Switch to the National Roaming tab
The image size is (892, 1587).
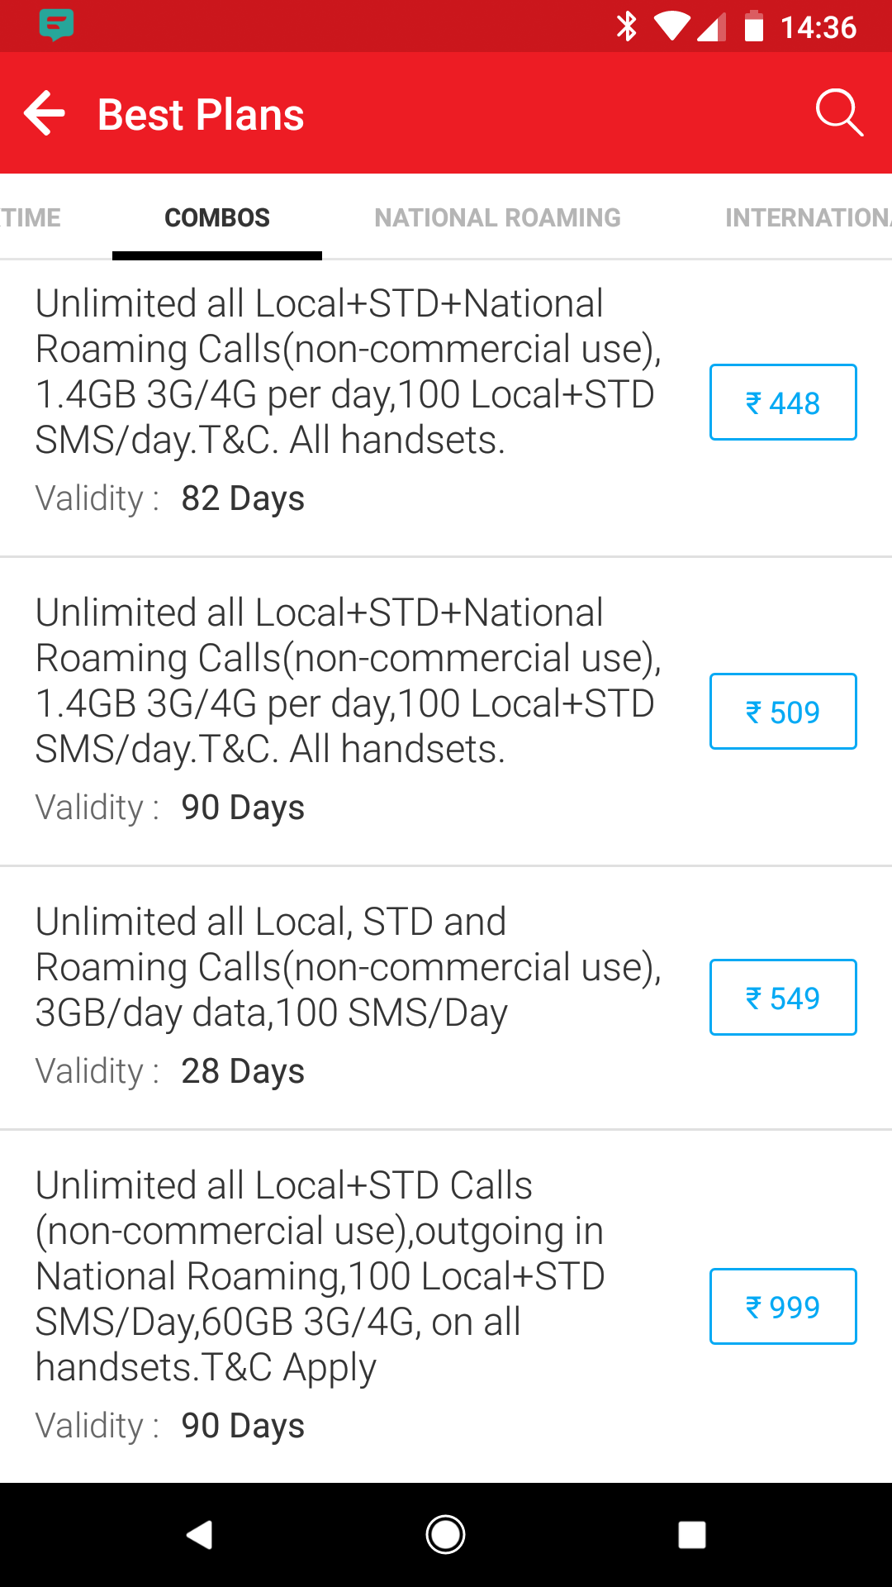coord(497,217)
